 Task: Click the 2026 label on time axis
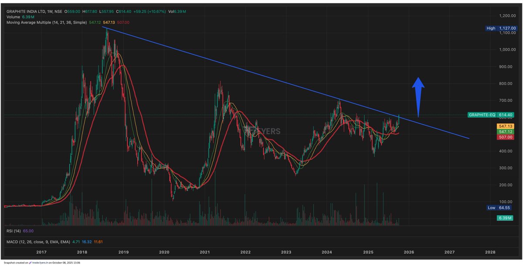(x=409, y=252)
